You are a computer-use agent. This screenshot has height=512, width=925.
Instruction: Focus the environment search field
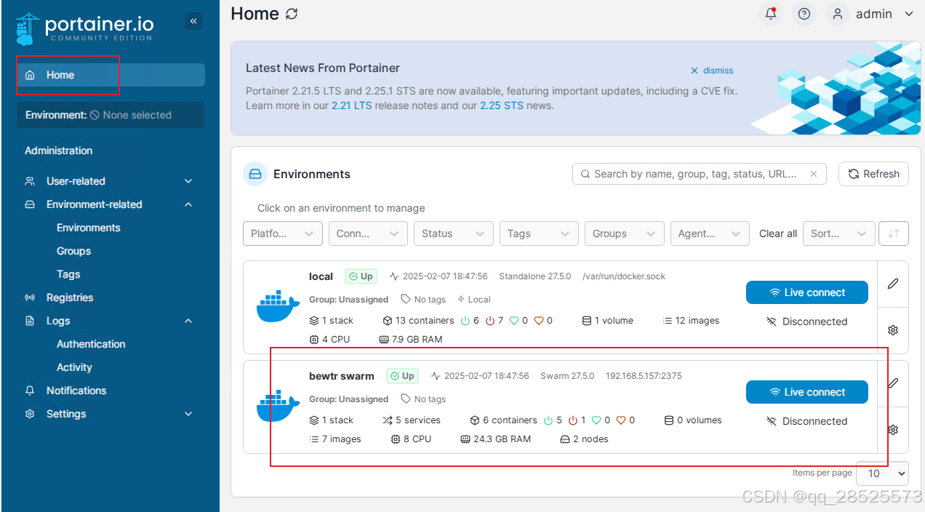[x=699, y=174]
